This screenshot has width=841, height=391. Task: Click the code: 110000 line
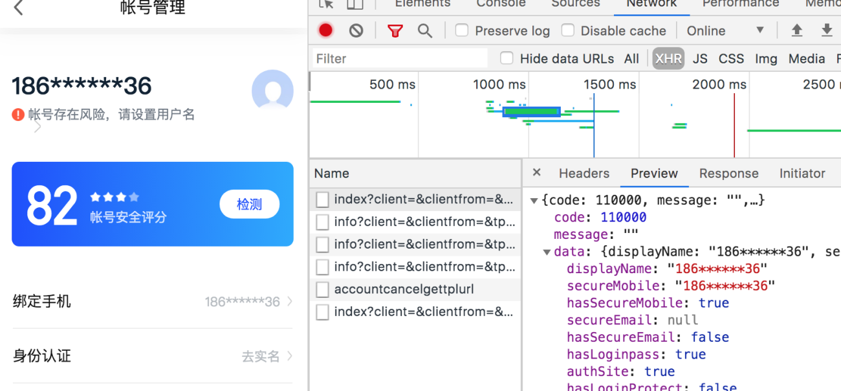(x=600, y=218)
